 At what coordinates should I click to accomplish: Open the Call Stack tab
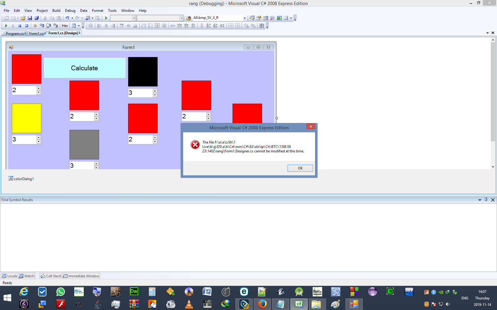coord(51,276)
